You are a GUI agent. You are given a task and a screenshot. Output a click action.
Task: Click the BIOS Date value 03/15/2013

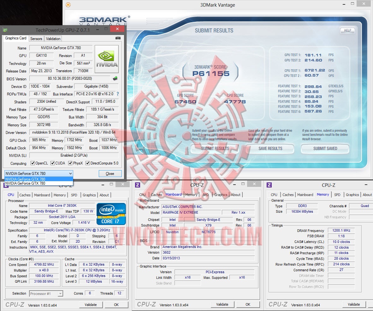pos(208,258)
